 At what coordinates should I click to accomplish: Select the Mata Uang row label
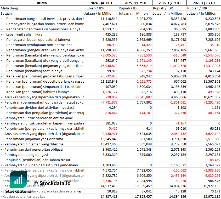[x=9, y=8]
